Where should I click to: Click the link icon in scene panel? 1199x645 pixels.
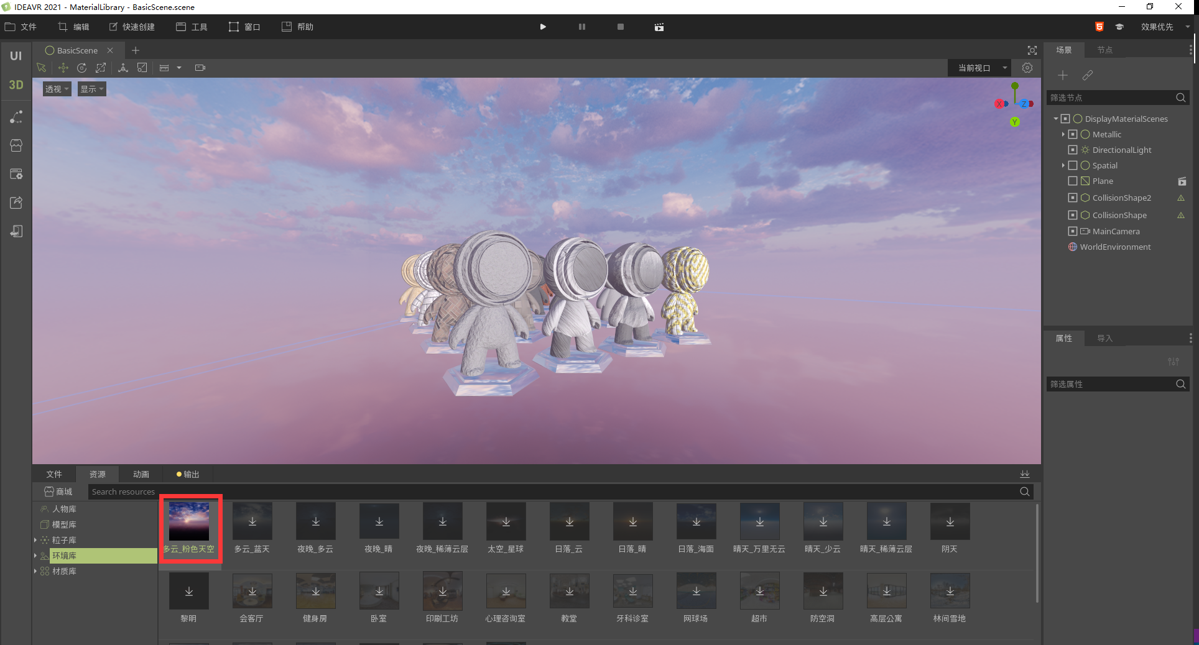[1087, 75]
